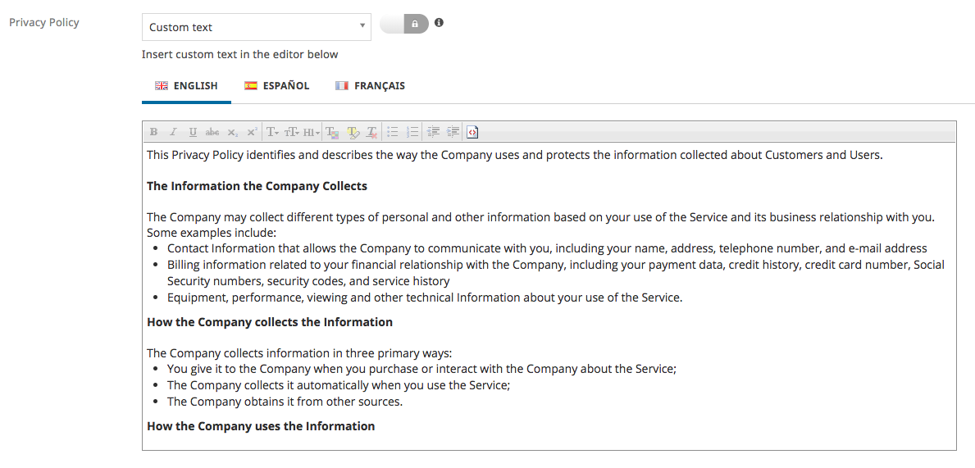Decrease the paragraph indent
This screenshot has width=975, height=468.
tap(434, 132)
